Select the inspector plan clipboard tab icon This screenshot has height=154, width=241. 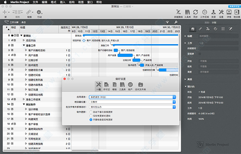193,29
